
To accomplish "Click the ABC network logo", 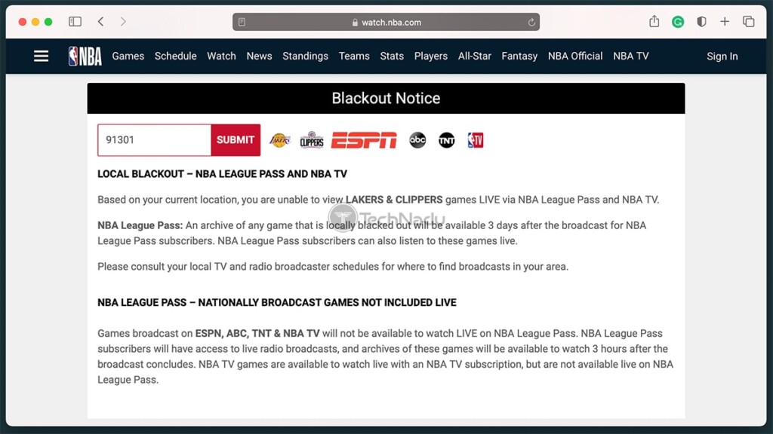I will (x=417, y=140).
